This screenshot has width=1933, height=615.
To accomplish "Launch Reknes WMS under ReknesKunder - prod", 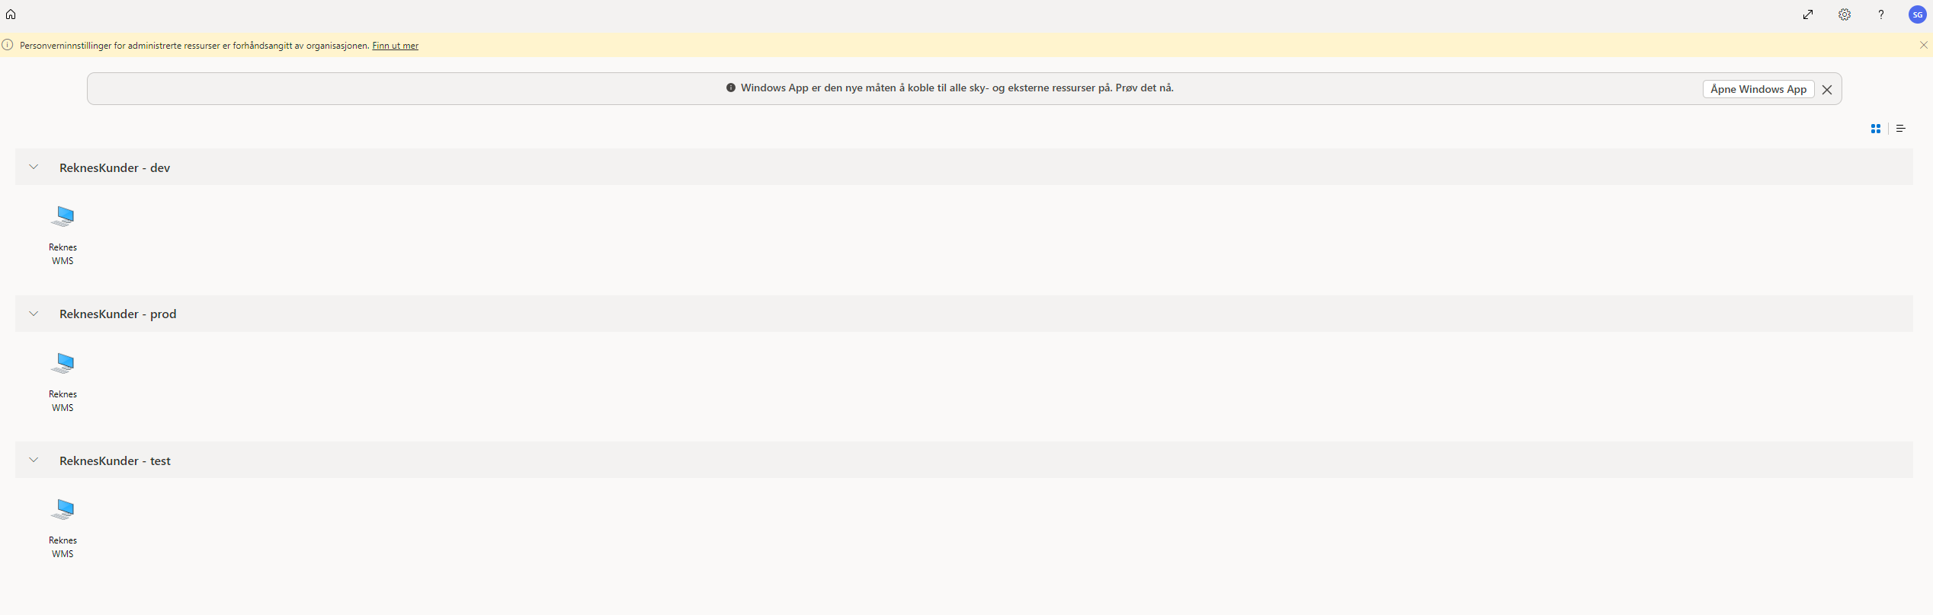I will 63,382.
